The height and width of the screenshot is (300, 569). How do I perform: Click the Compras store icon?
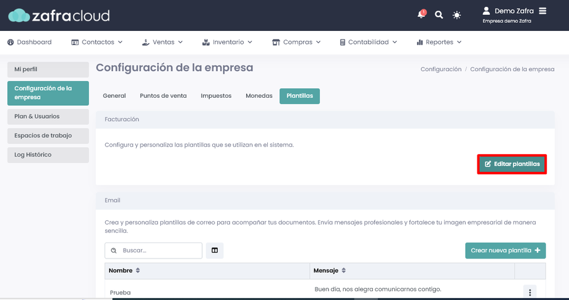276,42
